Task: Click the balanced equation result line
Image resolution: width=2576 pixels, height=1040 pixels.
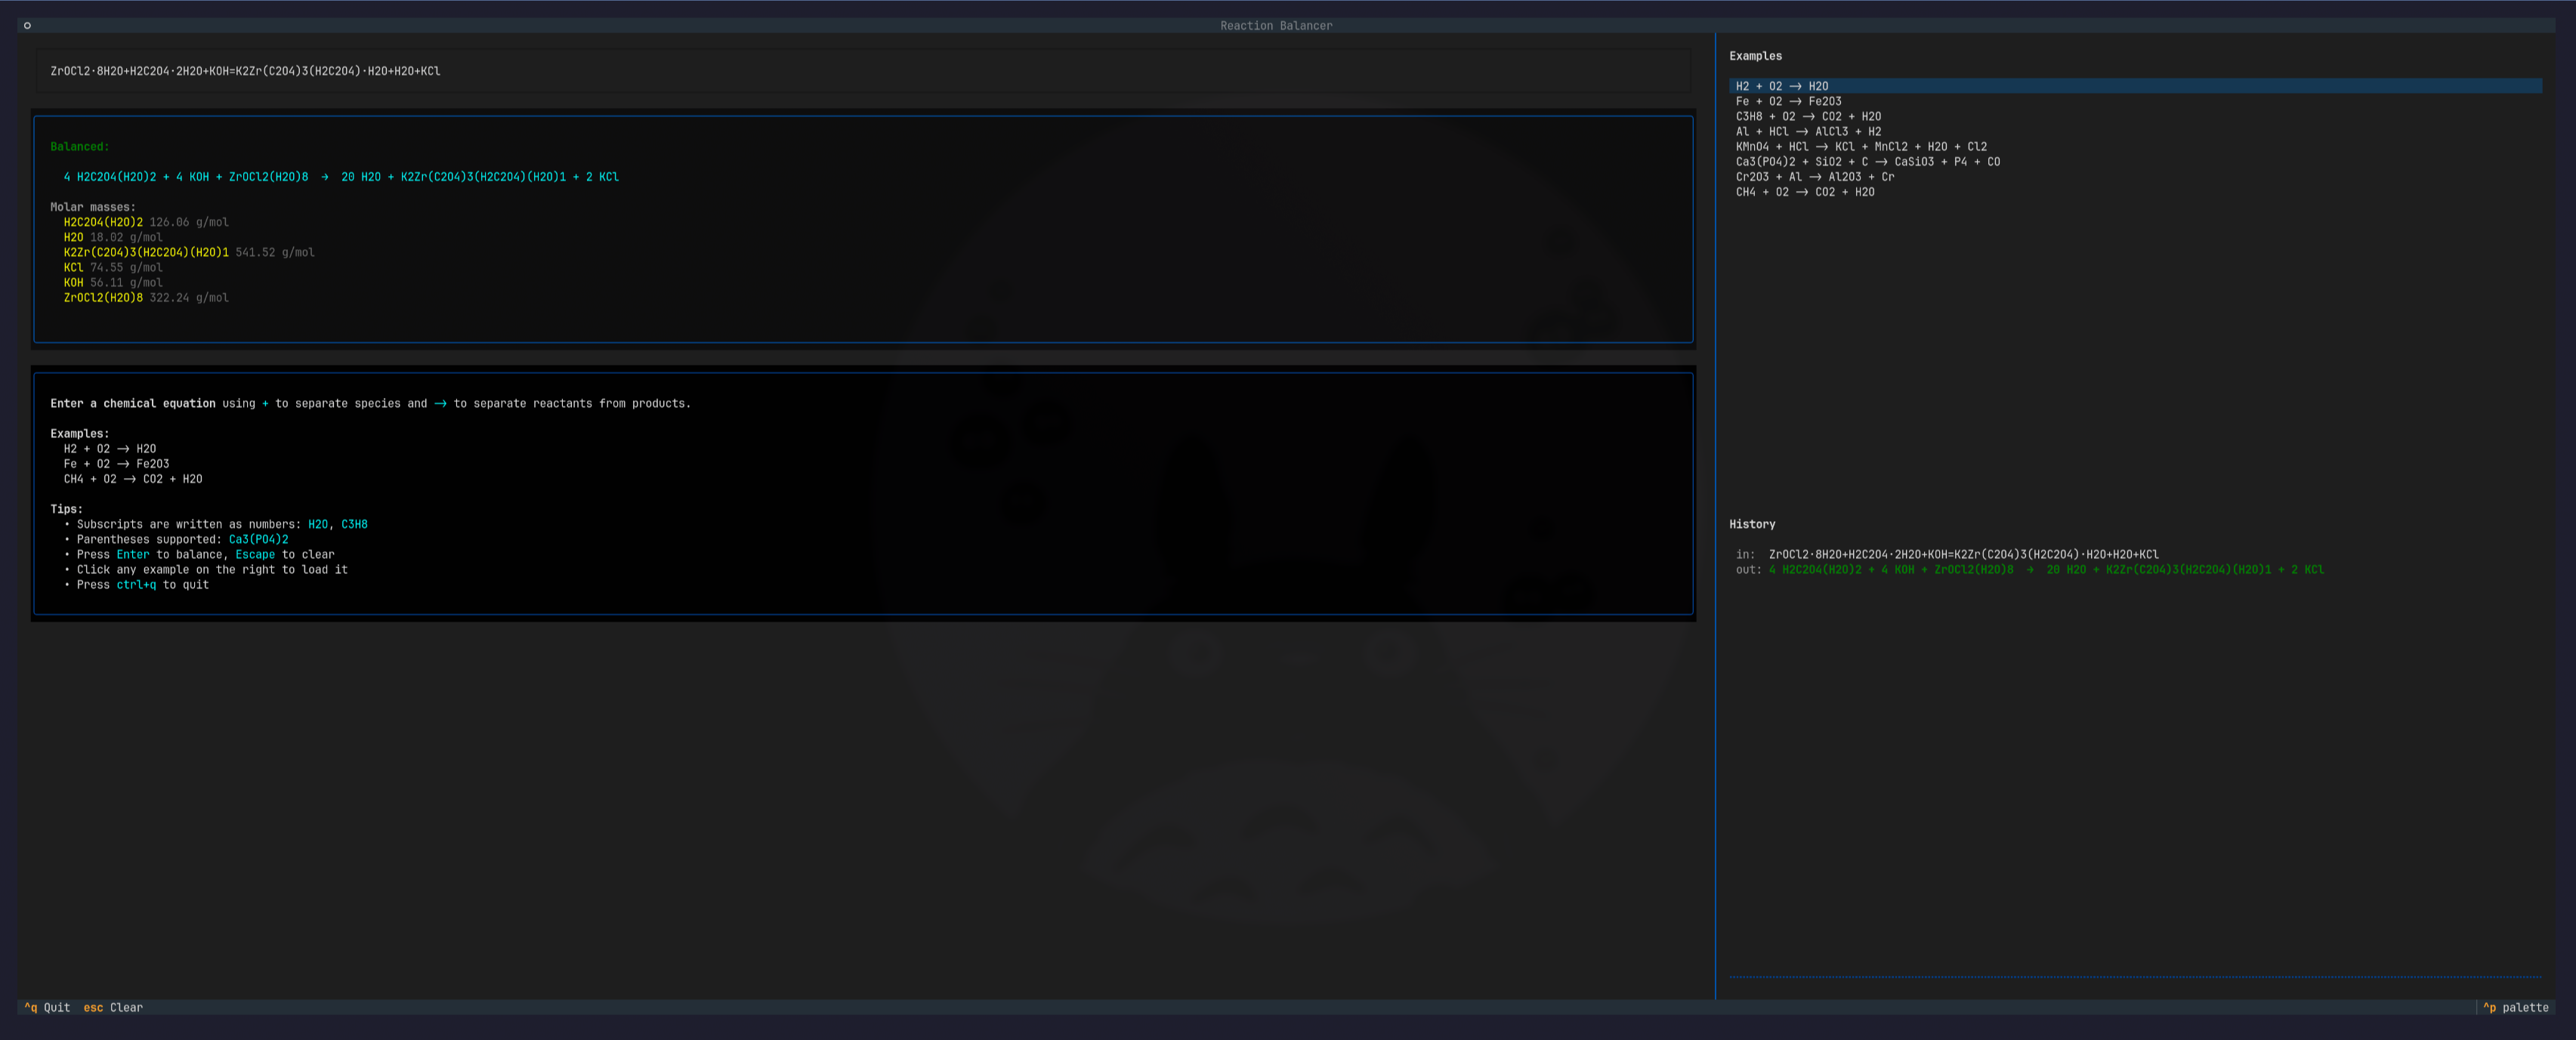Action: click(340, 177)
